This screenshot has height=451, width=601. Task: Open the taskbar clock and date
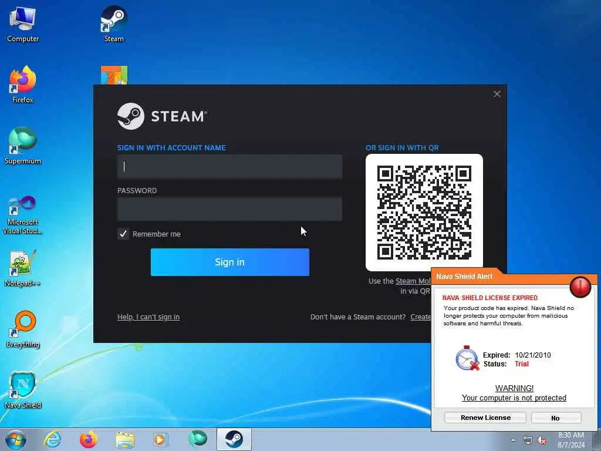coord(571,440)
